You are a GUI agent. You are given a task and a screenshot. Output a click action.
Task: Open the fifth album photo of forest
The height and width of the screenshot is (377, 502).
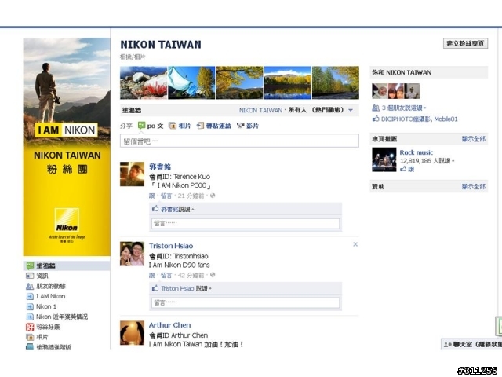(336, 82)
